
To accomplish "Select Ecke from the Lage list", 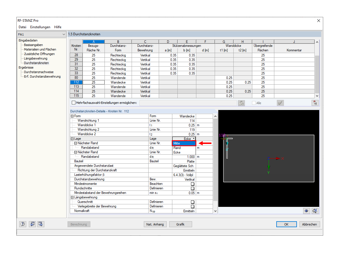I will click(x=184, y=152).
